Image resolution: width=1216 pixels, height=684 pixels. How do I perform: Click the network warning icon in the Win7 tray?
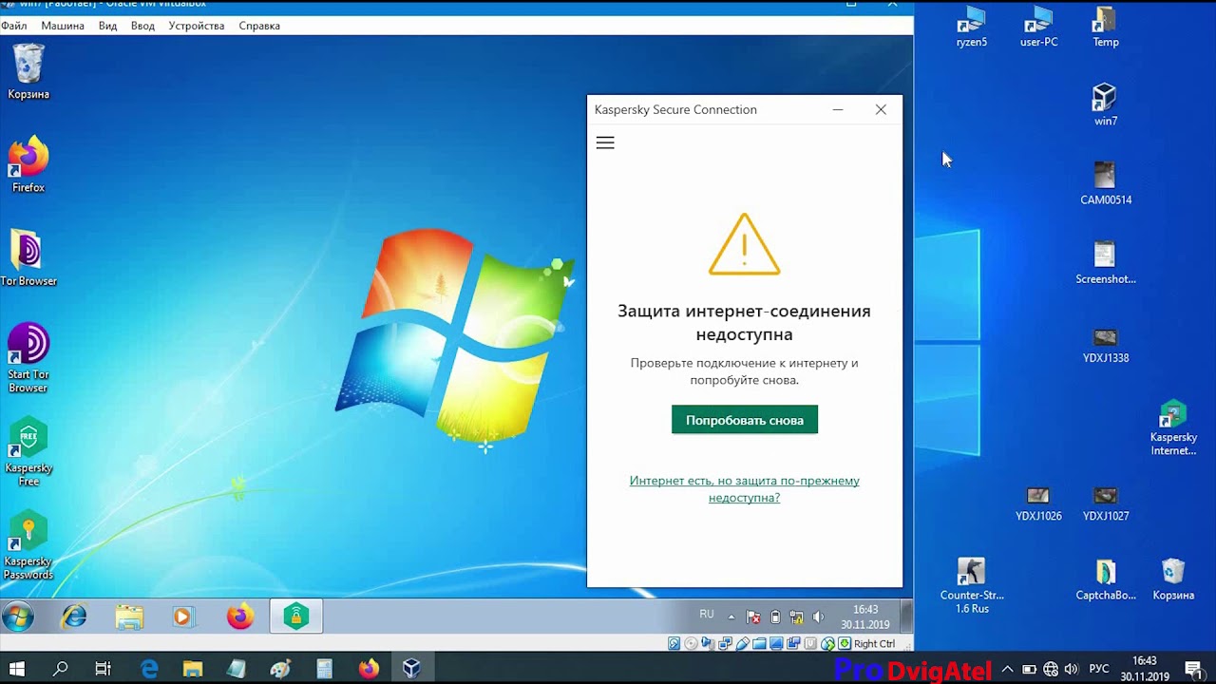point(796,617)
